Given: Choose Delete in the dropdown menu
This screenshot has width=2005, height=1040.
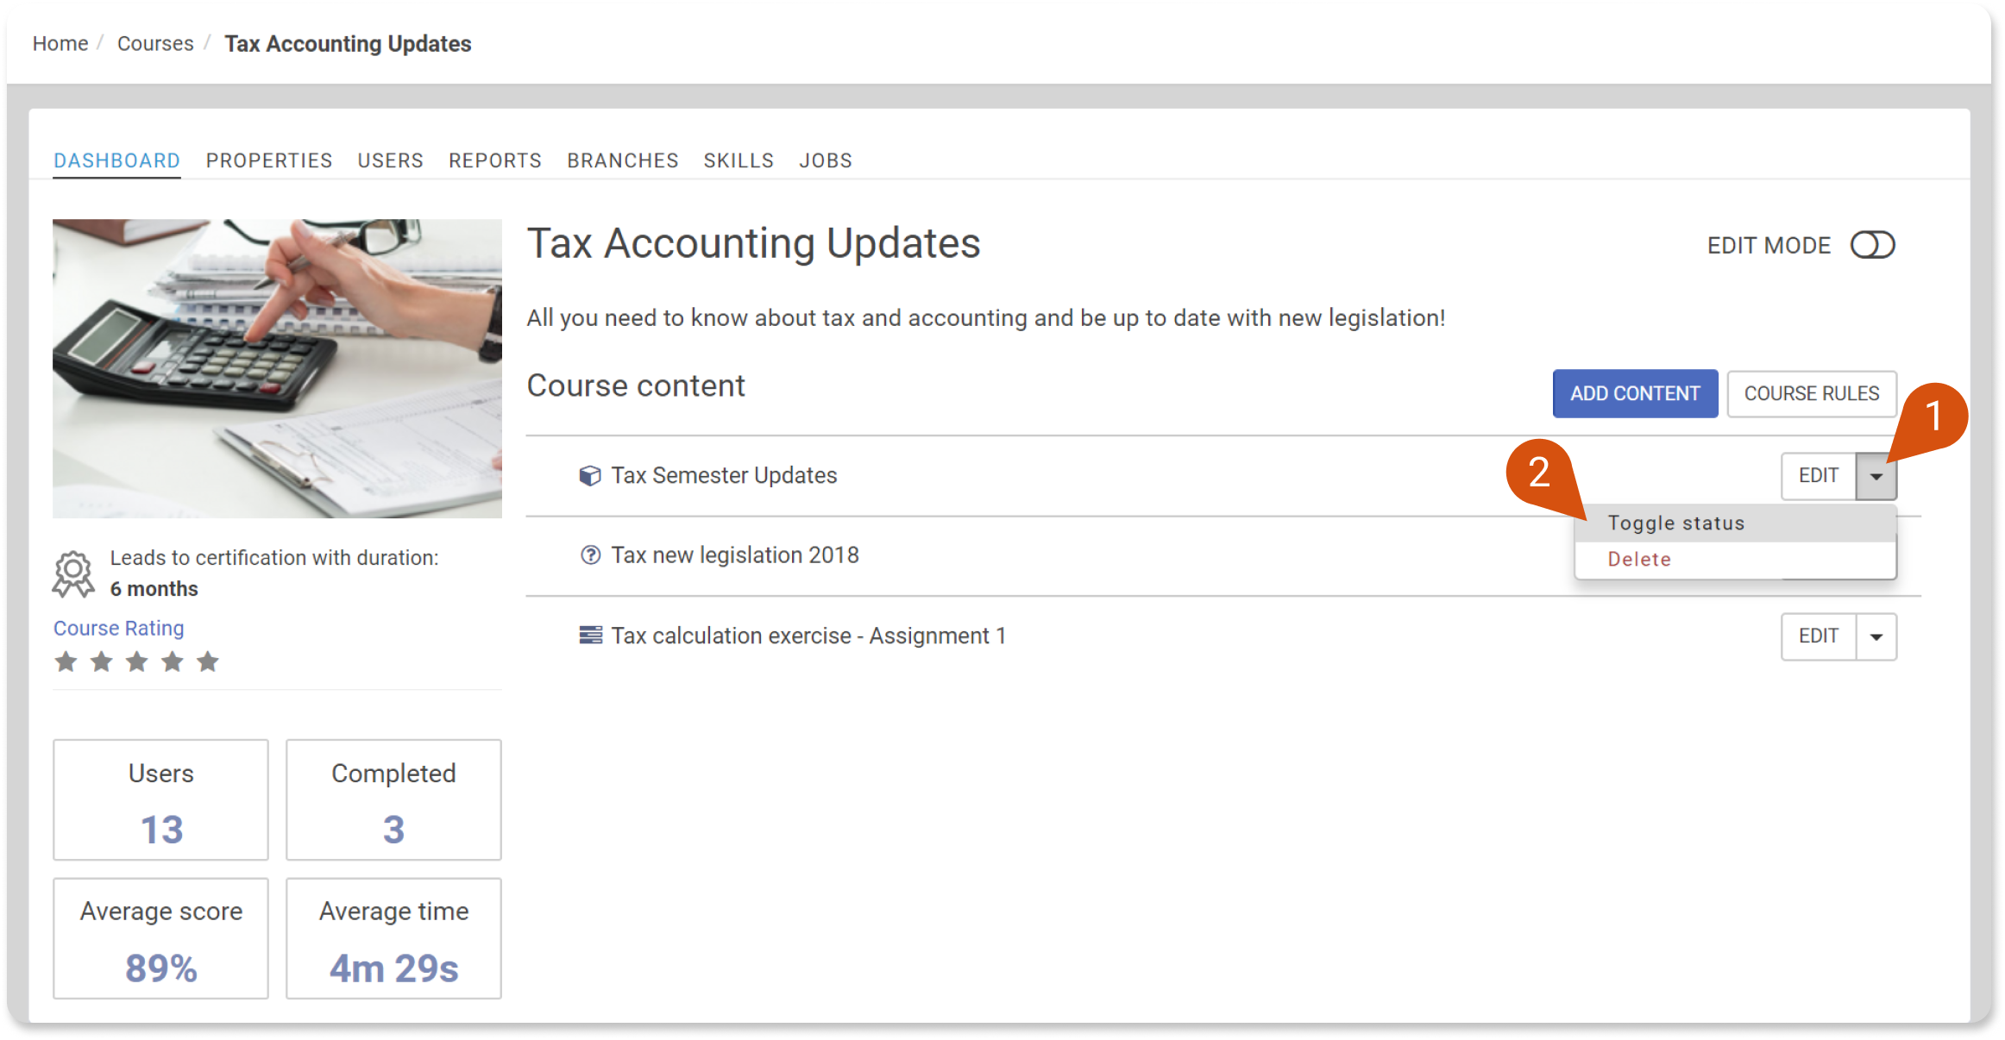Looking at the screenshot, I should pyautogui.click(x=1735, y=560).
